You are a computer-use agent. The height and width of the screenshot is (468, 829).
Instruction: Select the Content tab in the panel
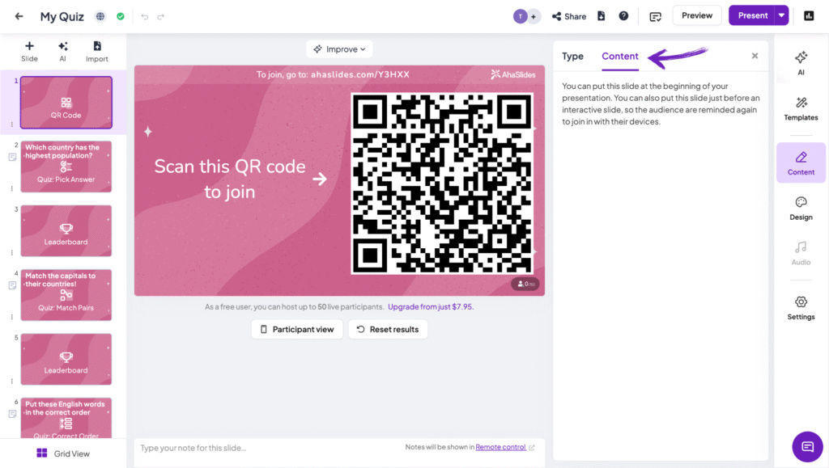[620, 56]
